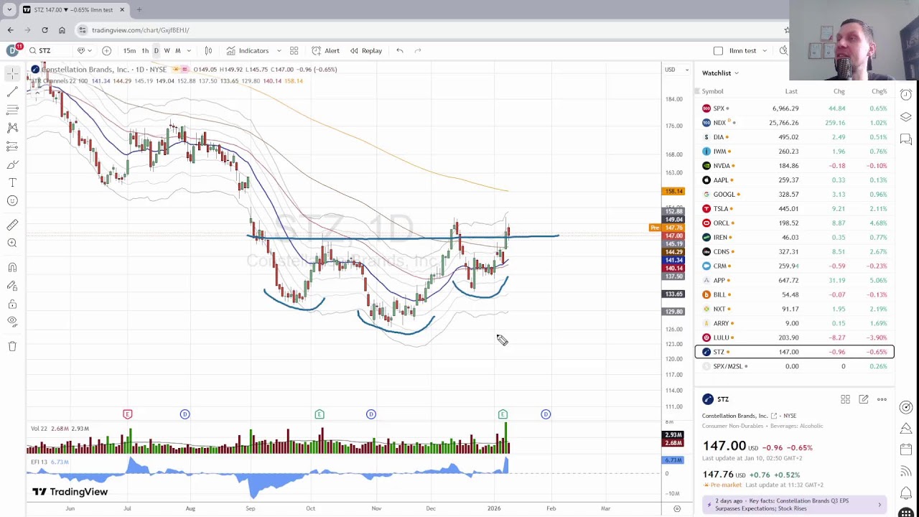Reload the browser page
Screen dimensions: 919x517
(x=45, y=30)
